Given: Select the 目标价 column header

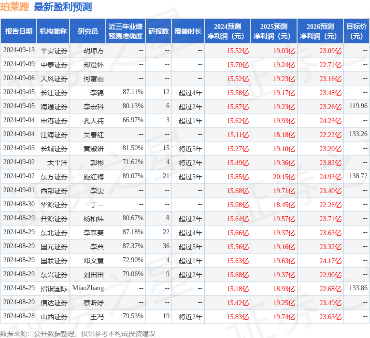Looking at the screenshot, I should click(356, 31).
